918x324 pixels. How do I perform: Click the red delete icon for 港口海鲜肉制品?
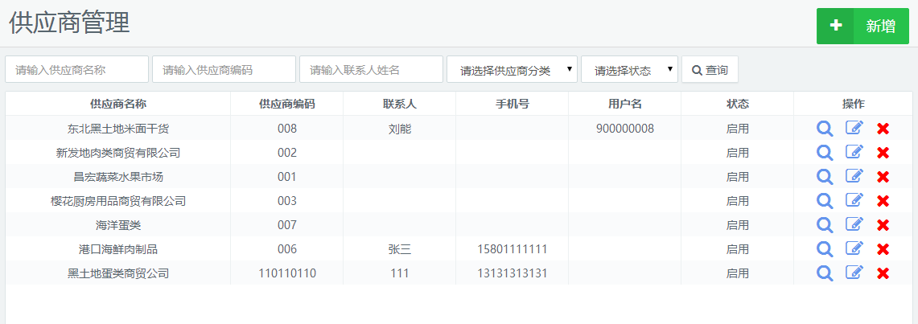coord(883,249)
